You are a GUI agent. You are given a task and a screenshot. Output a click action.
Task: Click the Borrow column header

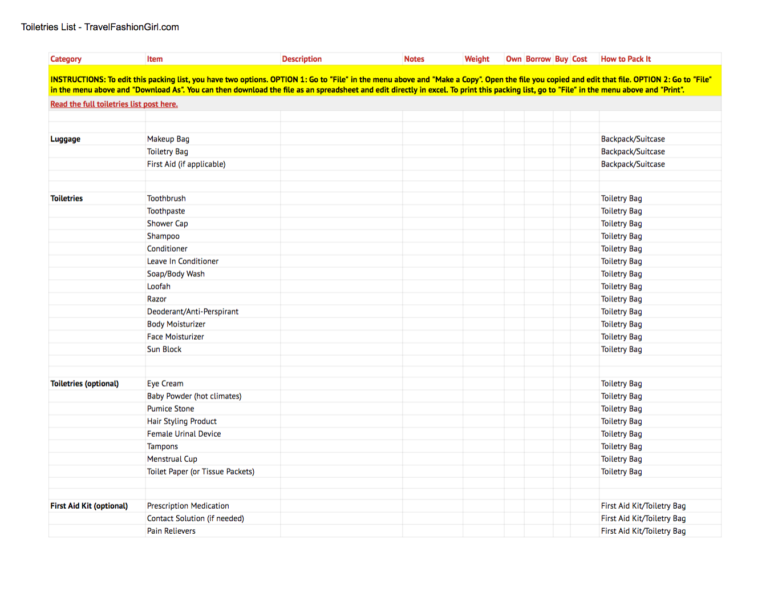(x=538, y=59)
